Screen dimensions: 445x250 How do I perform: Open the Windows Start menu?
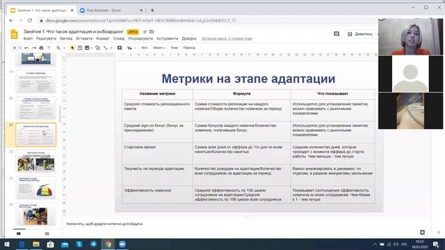[x=7, y=244]
